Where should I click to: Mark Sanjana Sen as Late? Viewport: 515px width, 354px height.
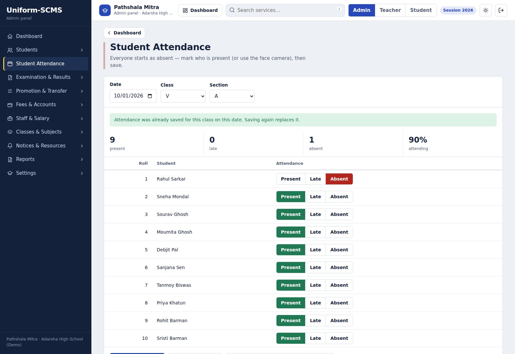(315, 267)
